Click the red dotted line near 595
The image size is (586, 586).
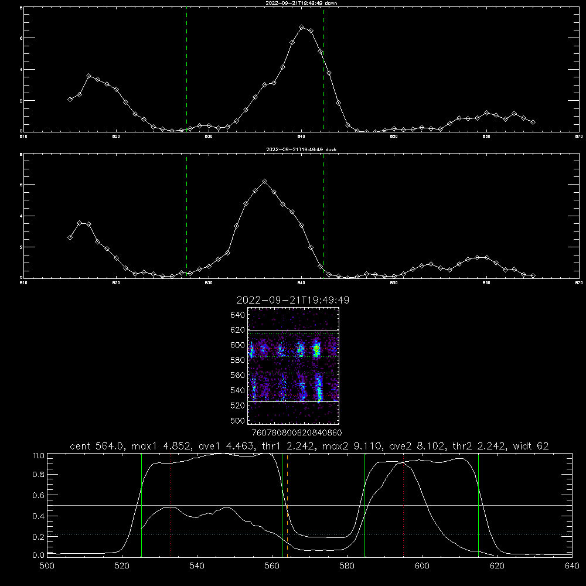click(404, 505)
